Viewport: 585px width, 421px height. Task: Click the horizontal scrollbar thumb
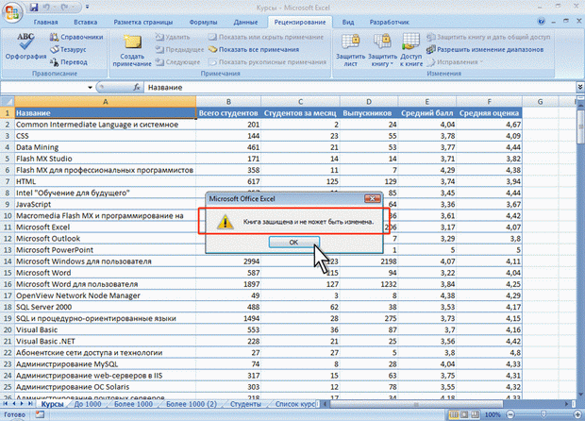point(416,404)
